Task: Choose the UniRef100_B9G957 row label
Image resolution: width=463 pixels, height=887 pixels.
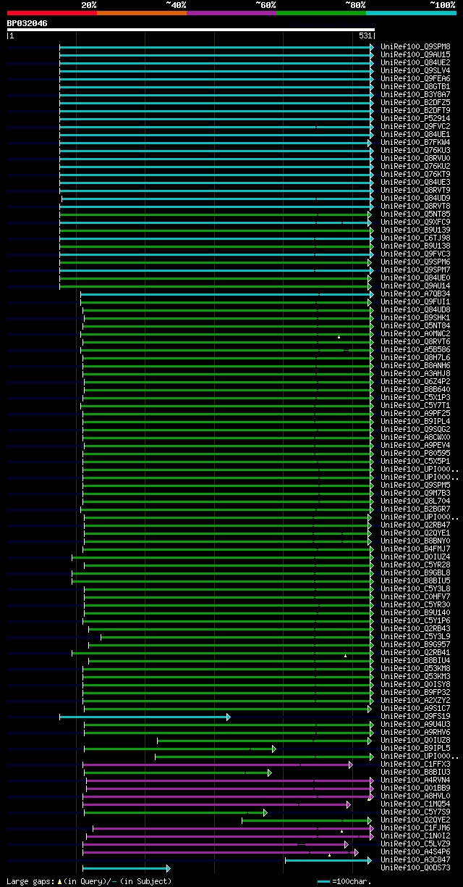Action: point(416,644)
